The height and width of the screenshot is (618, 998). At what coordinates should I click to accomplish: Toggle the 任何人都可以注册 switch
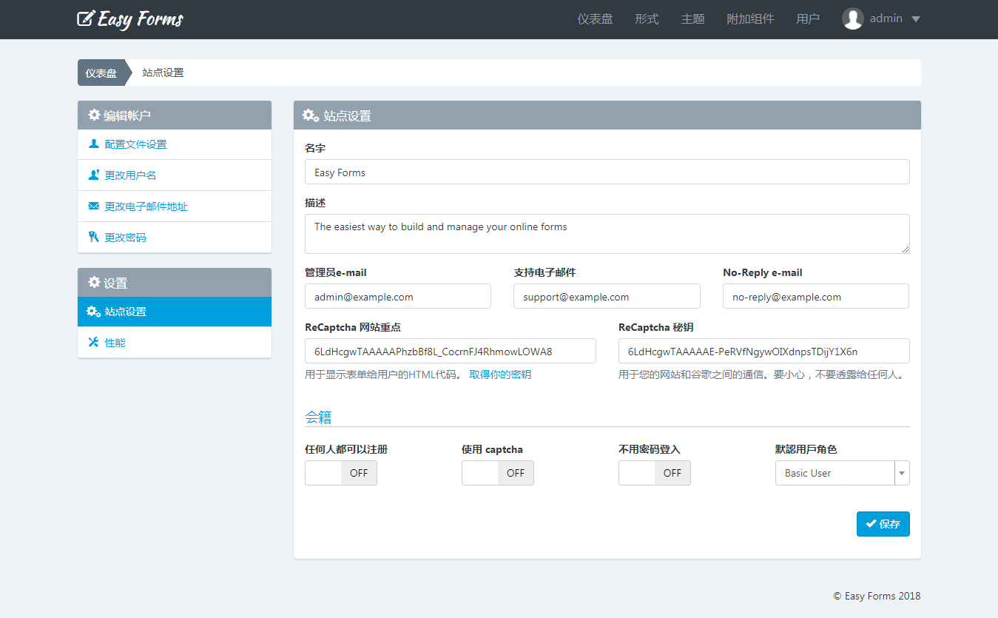tap(341, 473)
